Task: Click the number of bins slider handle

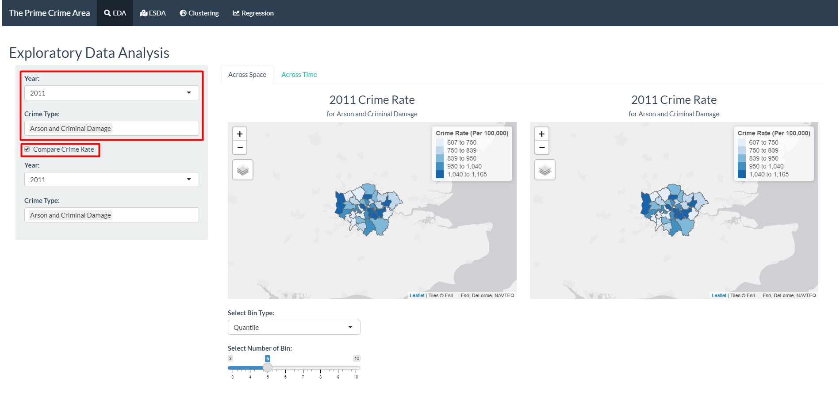Action: coord(268,367)
